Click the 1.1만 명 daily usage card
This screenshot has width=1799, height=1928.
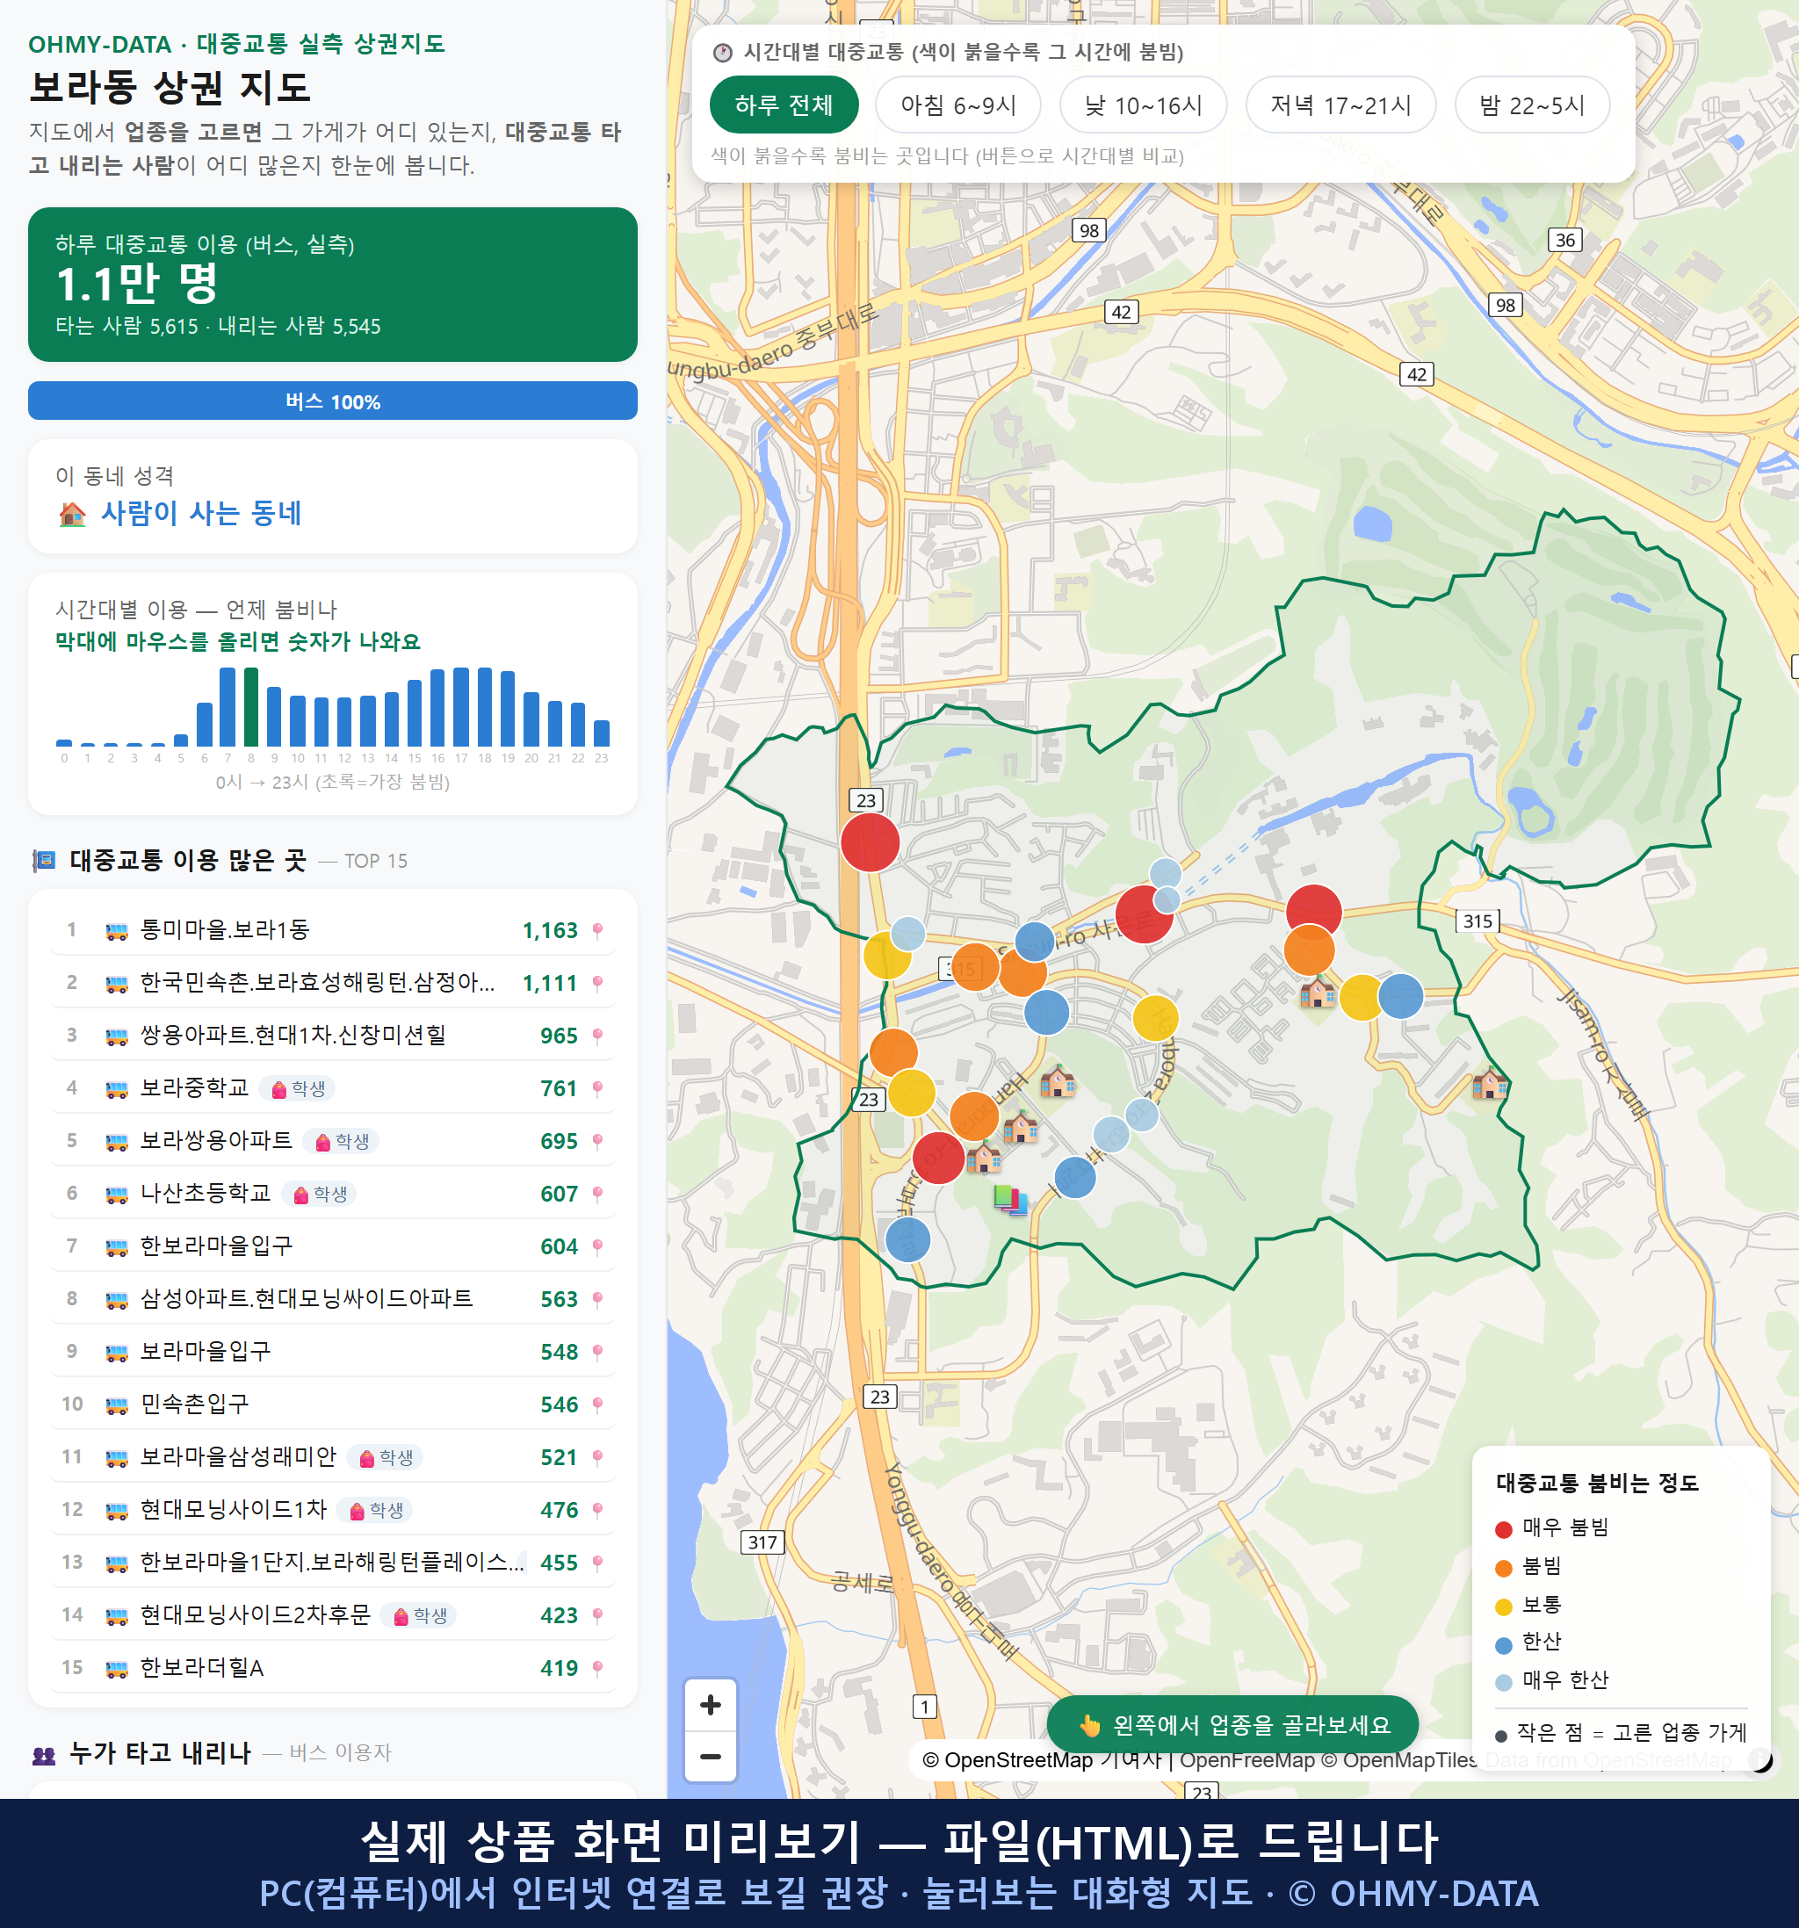coord(333,285)
